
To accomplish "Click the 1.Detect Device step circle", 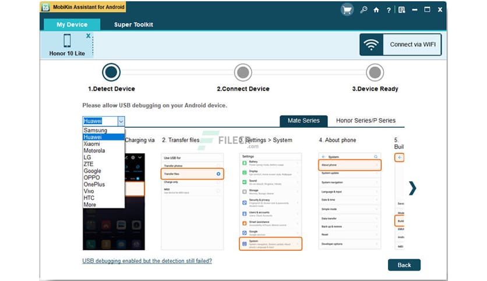I will click(x=111, y=72).
